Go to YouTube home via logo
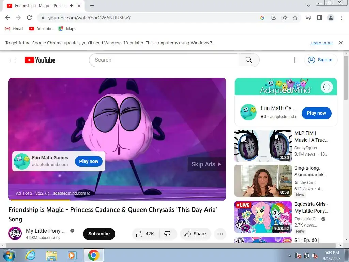 [x=40, y=60]
